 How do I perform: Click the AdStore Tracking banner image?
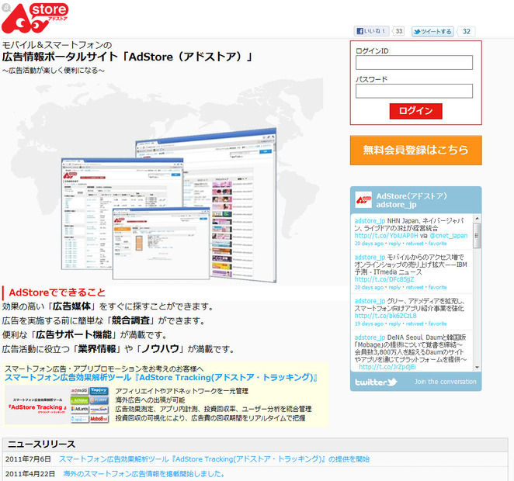click(57, 405)
